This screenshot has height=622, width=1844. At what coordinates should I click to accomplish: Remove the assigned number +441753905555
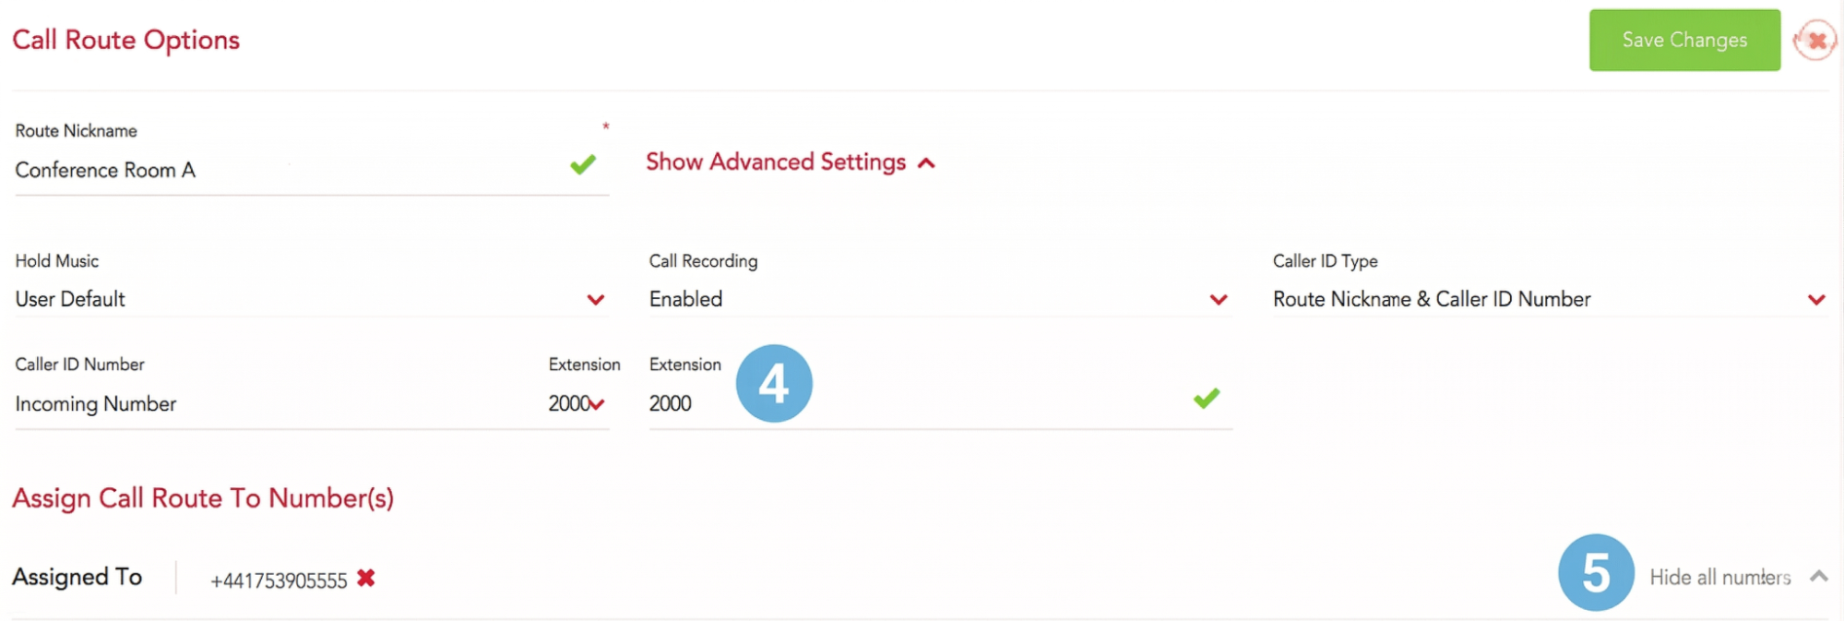coord(366,579)
